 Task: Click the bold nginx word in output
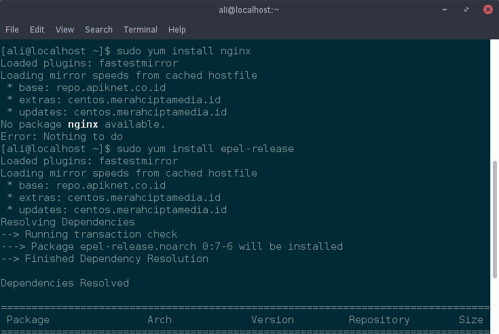pos(83,124)
